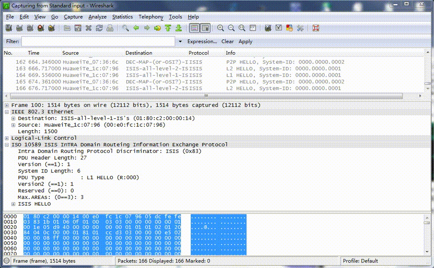Expand the Logical-Link Control node
Viewport: 434px width, 268px height.
point(7,138)
